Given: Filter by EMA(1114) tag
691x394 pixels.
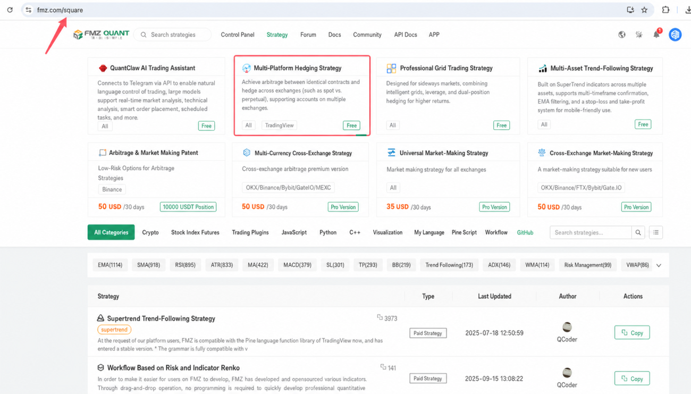Looking at the screenshot, I should [110, 265].
